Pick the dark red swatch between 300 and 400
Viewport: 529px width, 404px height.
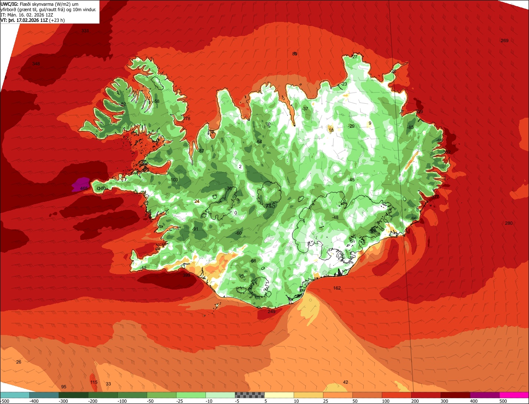pos(455,395)
